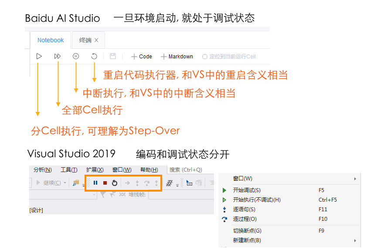Choose 开始执行(不调试)(H) from the menu

pyautogui.click(x=290, y=200)
